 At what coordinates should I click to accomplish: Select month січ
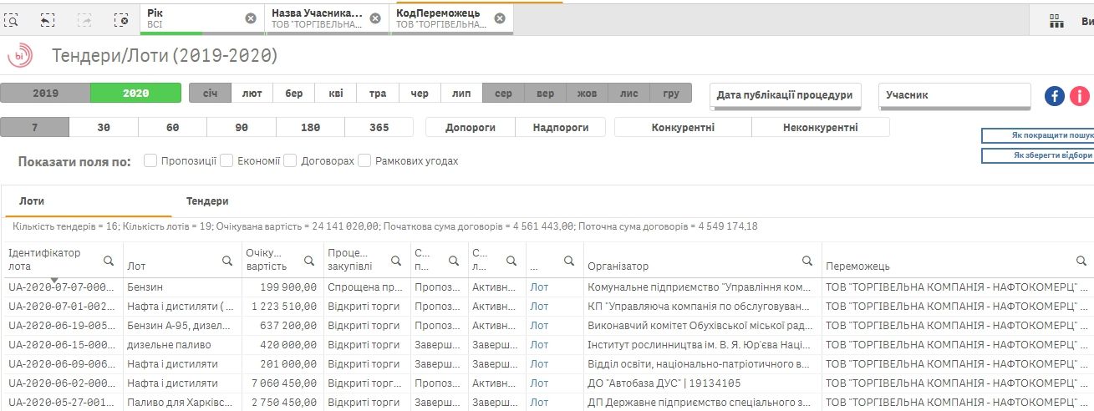pos(210,93)
